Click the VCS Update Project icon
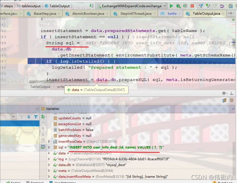Viewport: 237px width, 183px height. coord(201,6)
